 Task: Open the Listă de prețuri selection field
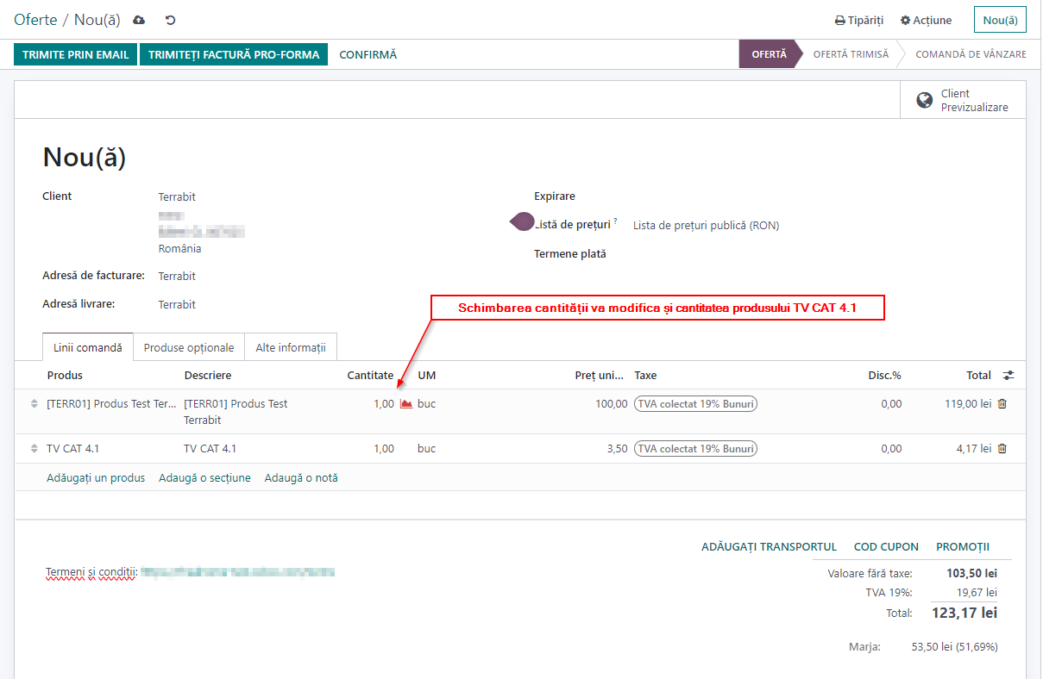pos(706,226)
